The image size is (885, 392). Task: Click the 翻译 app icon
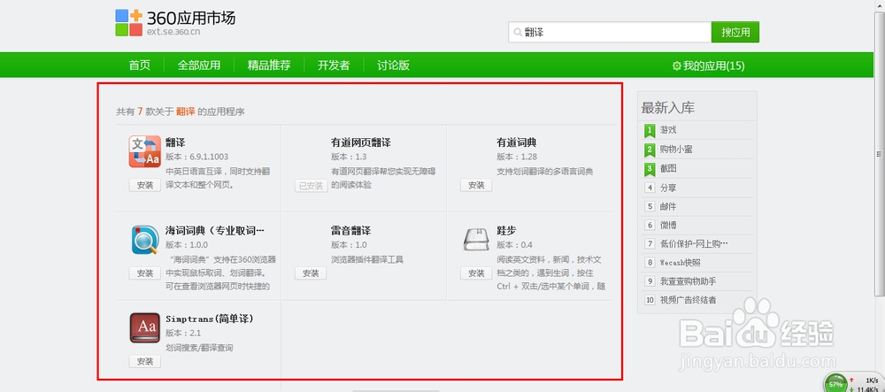coord(145,151)
